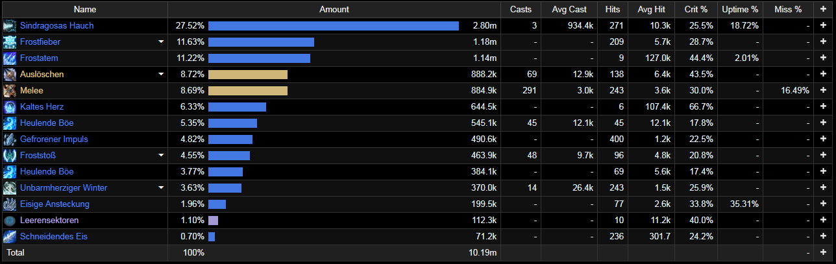
Task: Click the Sindragosas Hauch spell icon
Action: [9, 26]
